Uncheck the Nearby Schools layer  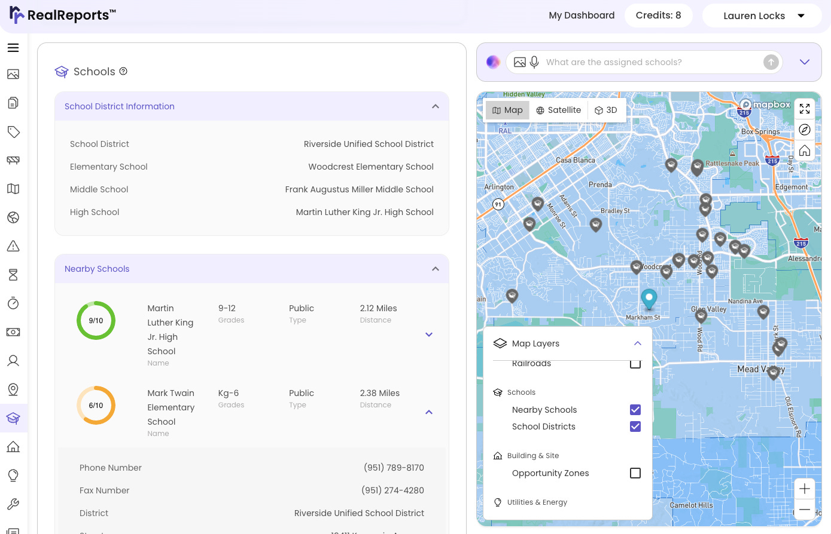tap(635, 410)
